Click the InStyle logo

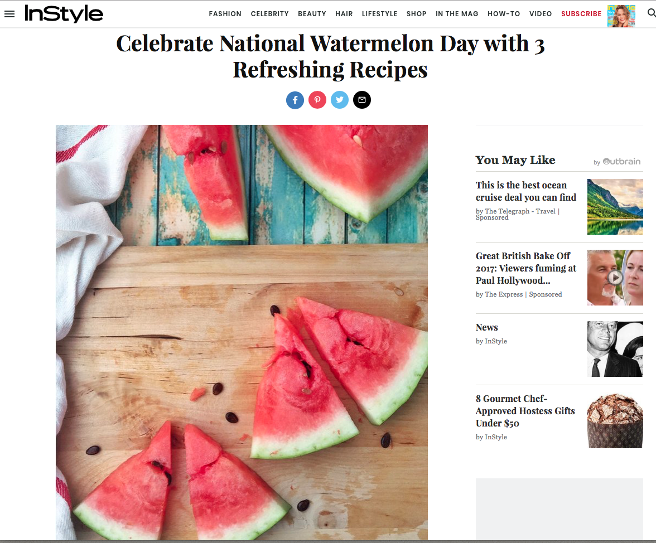point(64,14)
